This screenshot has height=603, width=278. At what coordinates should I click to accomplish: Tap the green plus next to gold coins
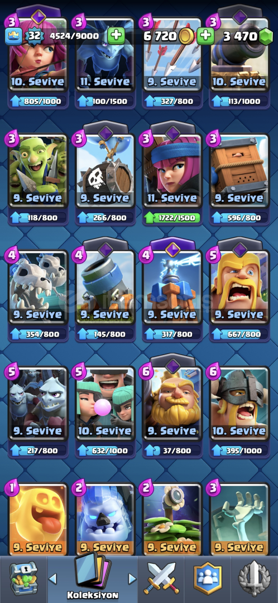206,36
